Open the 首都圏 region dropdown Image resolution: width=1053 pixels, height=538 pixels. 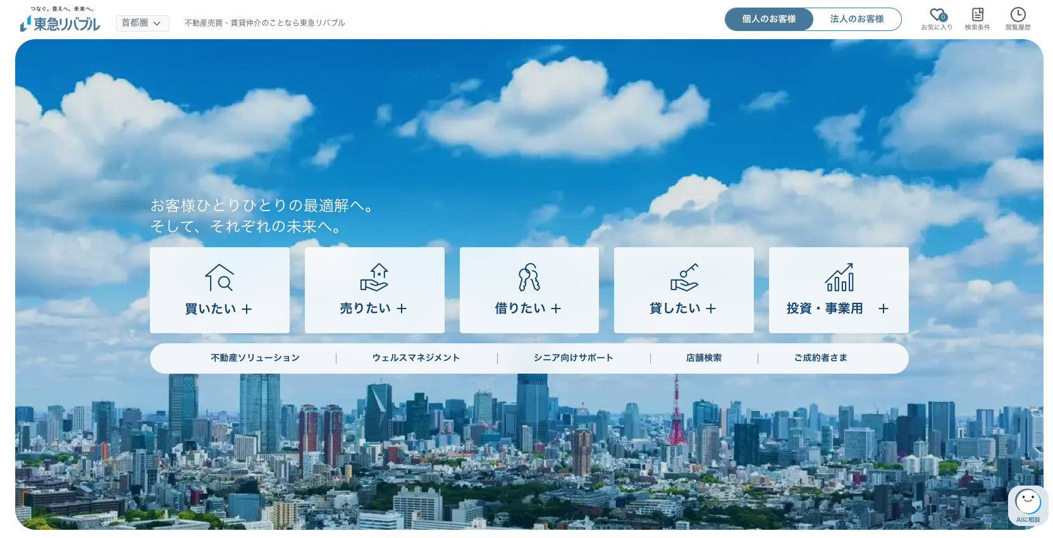coord(142,23)
